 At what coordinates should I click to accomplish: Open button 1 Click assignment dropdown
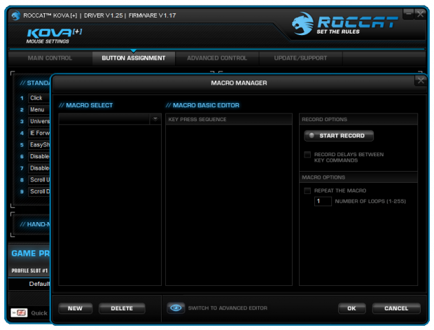click(39, 98)
